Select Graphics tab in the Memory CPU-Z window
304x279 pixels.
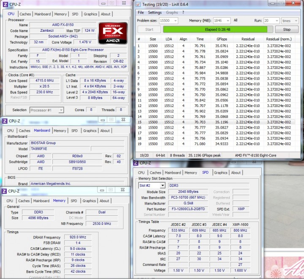(89, 201)
